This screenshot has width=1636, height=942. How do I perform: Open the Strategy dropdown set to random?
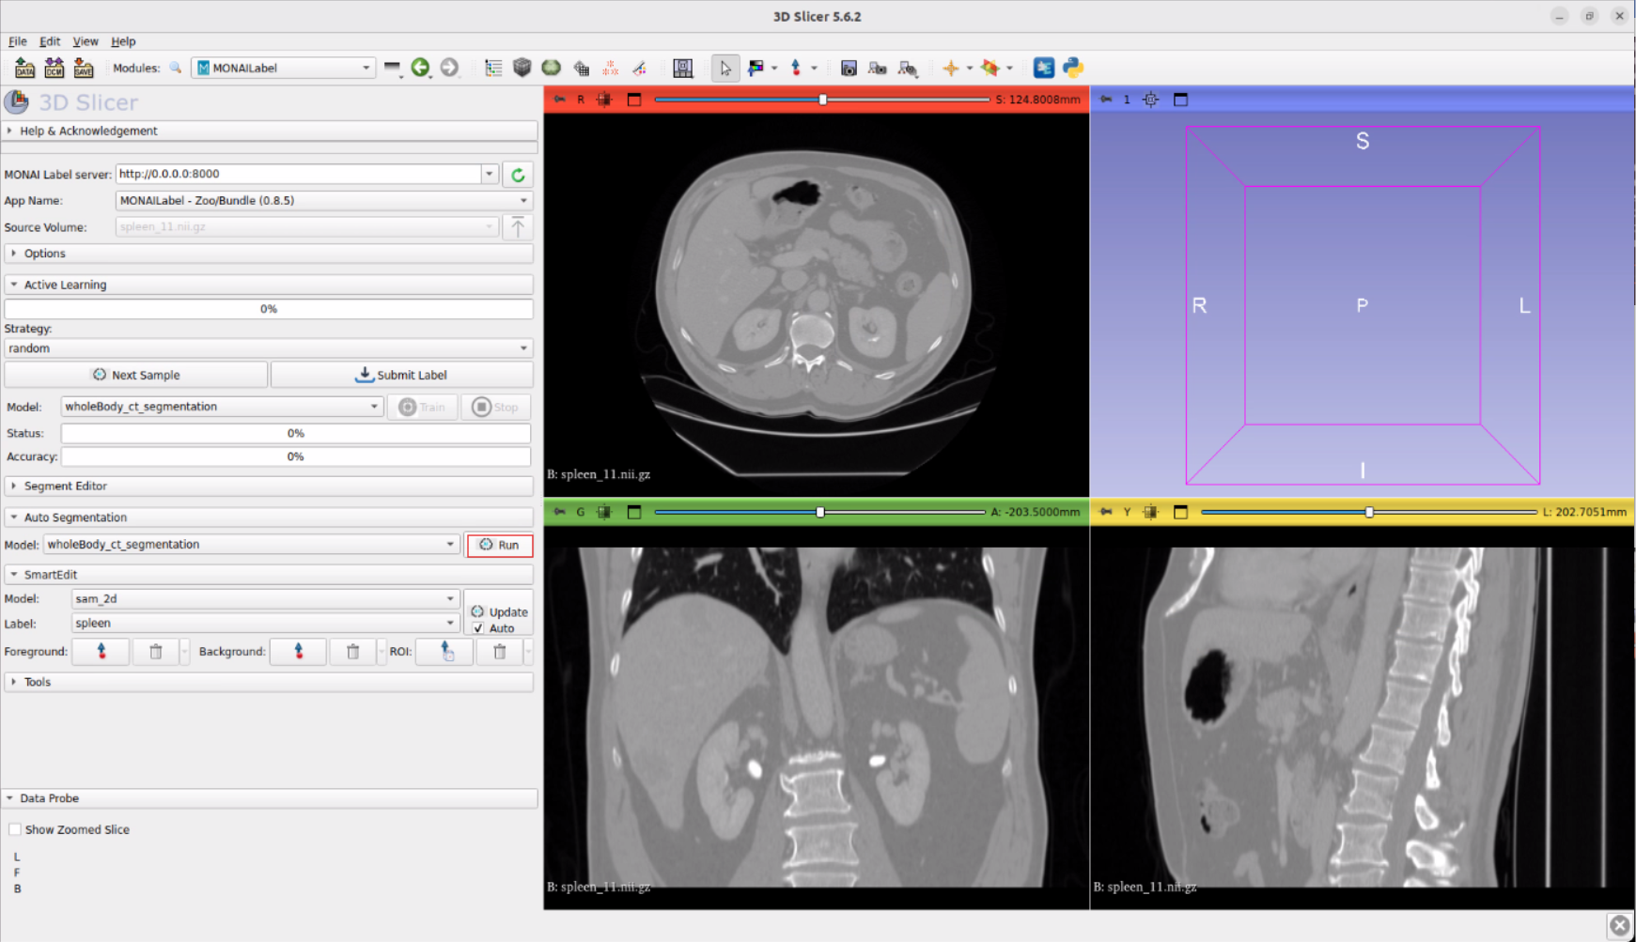269,348
